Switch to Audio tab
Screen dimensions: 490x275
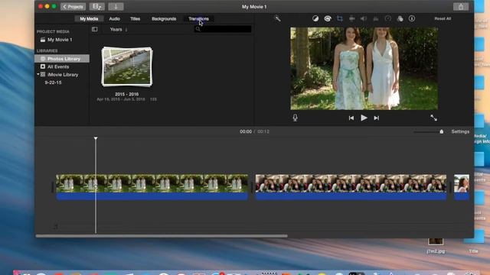(114, 18)
